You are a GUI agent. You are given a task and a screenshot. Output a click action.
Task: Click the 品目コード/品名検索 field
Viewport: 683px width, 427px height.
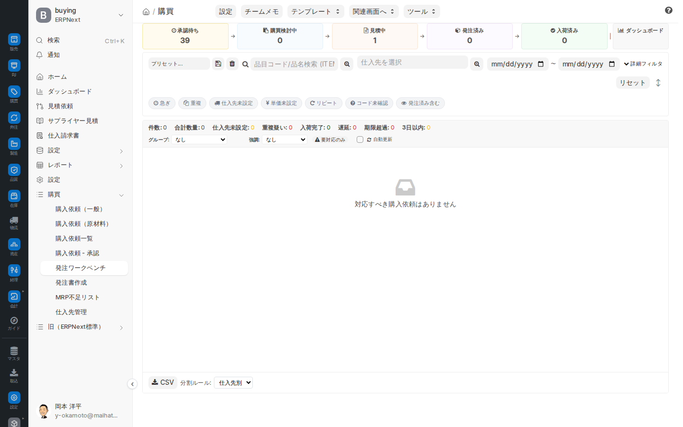click(294, 64)
